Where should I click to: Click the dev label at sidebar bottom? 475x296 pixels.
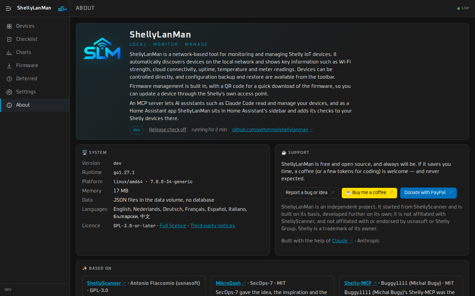(x=8, y=289)
